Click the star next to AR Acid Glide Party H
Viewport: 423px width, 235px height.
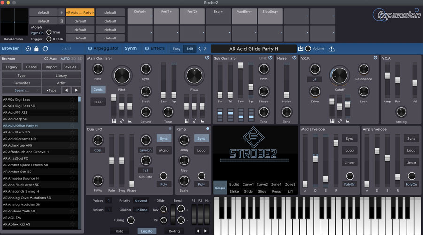pyautogui.click(x=72, y=126)
